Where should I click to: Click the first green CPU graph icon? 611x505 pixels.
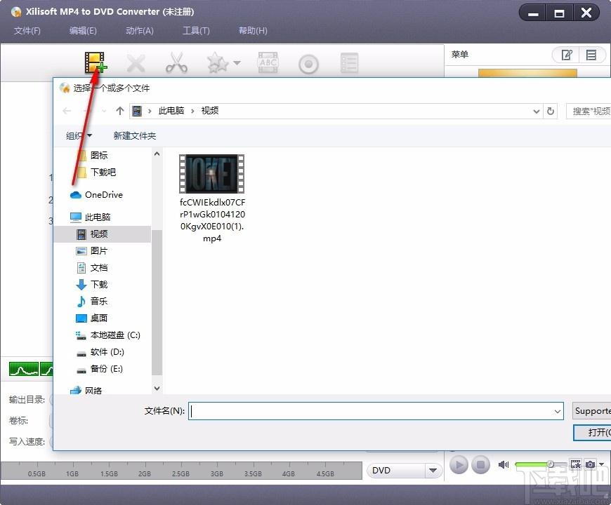click(x=24, y=369)
